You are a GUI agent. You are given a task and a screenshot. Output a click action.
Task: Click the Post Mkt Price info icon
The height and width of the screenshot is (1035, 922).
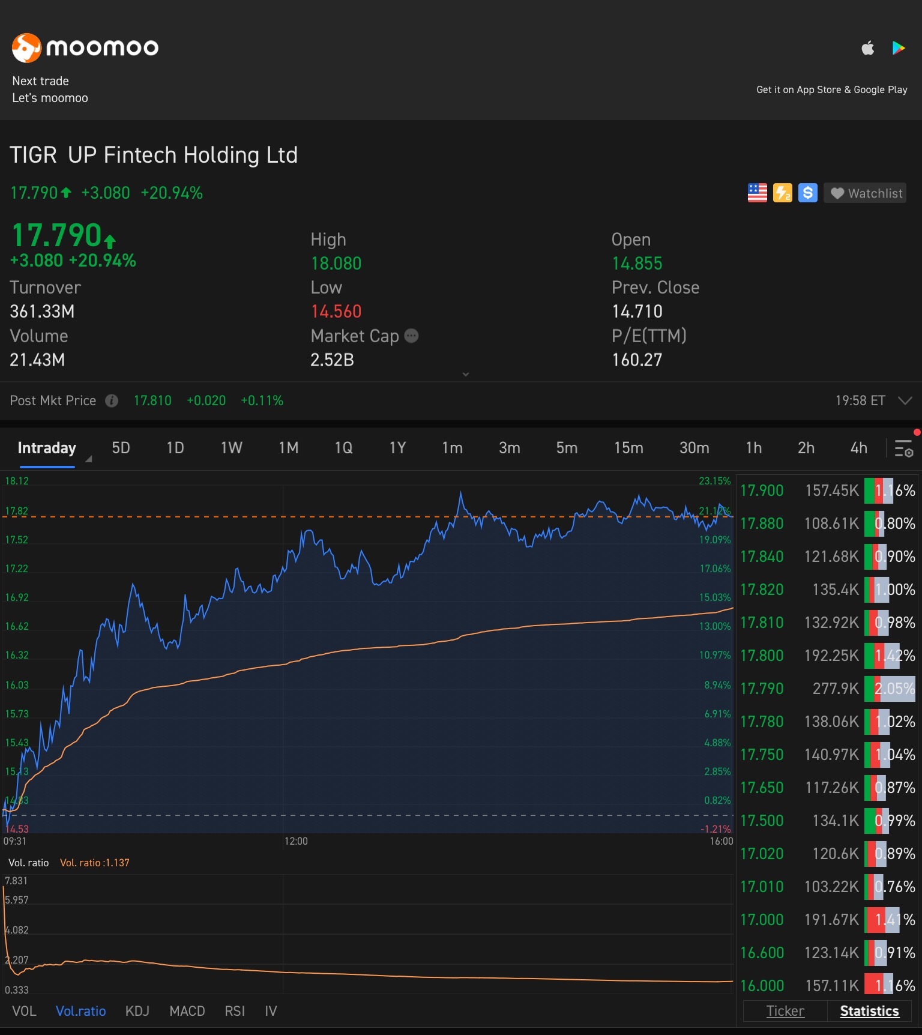[112, 400]
